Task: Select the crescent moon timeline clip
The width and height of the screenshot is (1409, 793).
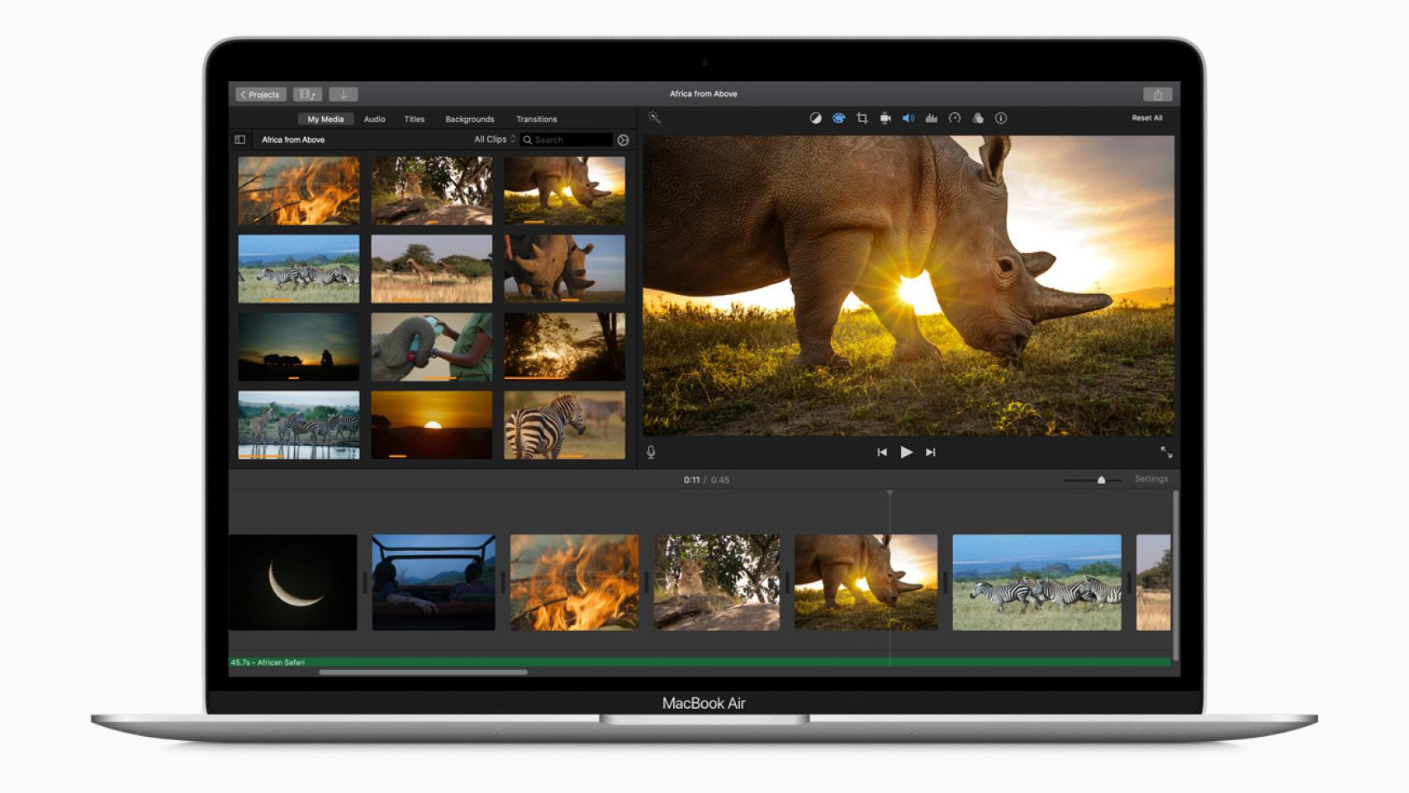Action: tap(293, 582)
